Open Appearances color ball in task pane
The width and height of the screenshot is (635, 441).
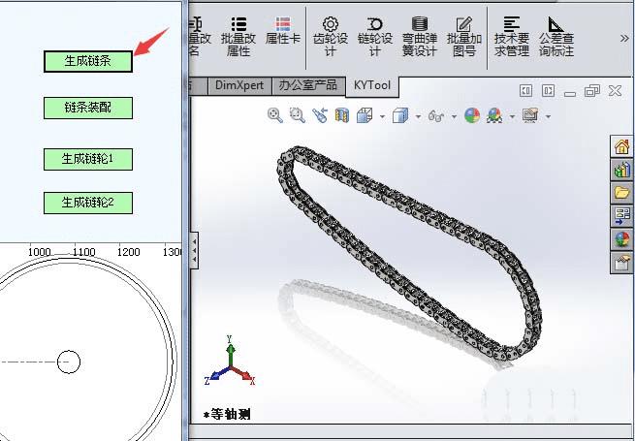click(x=621, y=239)
